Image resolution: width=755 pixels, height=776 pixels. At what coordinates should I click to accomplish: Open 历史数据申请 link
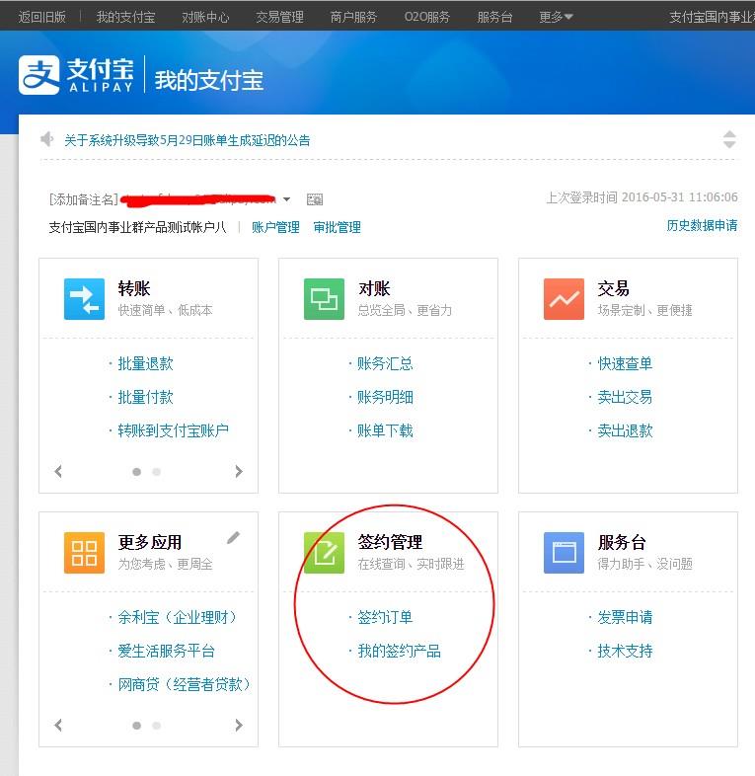[x=702, y=225]
